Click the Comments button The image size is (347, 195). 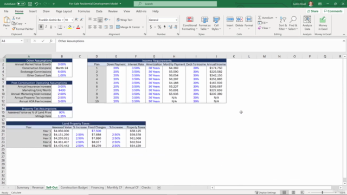[x=333, y=11]
